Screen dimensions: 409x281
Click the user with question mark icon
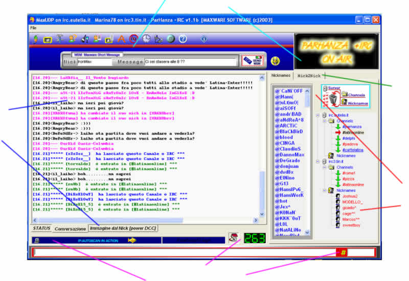point(73,39)
